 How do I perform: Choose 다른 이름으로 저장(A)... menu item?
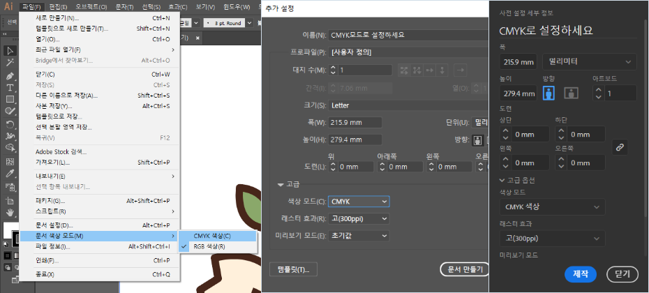(x=100, y=96)
